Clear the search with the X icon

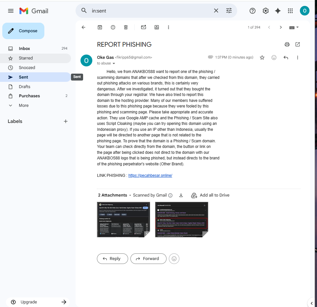[216, 11]
